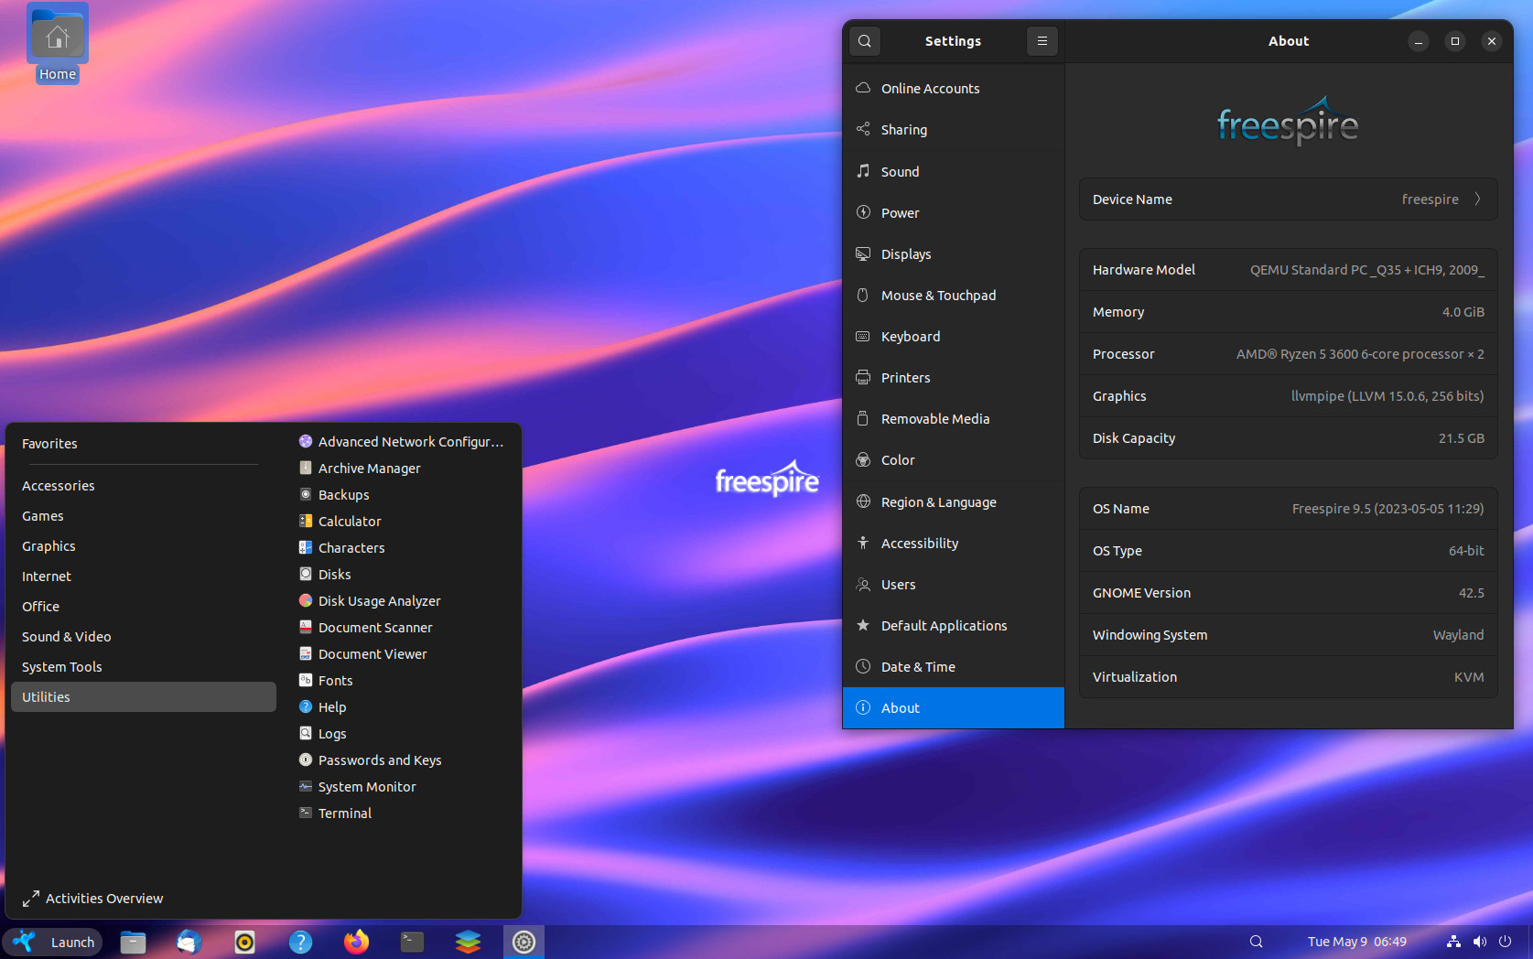Open the file manager from taskbar
Screen dimensions: 1533x959
[x=133, y=942]
